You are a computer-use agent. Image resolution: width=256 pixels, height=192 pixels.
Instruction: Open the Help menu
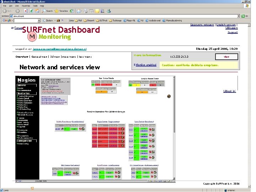click(x=42, y=6)
